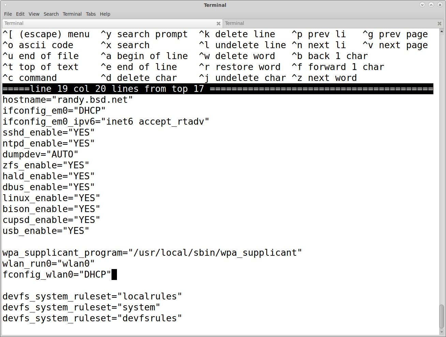Open the Edit menu
Screen dimensions: 446x337
tap(20, 14)
